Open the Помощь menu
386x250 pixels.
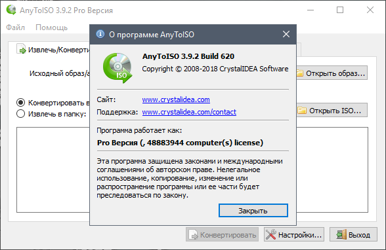(51, 27)
